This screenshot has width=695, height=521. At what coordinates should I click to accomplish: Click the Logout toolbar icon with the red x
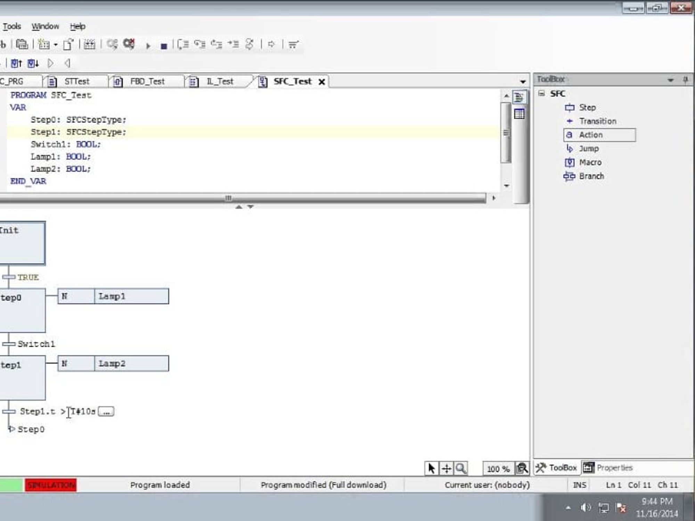[129, 44]
